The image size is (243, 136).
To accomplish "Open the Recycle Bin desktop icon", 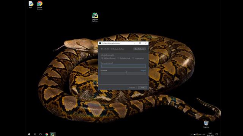I will [x=206, y=124].
